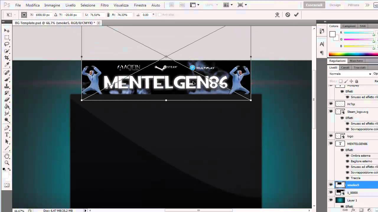Open the Paragraph panel icon

point(322,53)
